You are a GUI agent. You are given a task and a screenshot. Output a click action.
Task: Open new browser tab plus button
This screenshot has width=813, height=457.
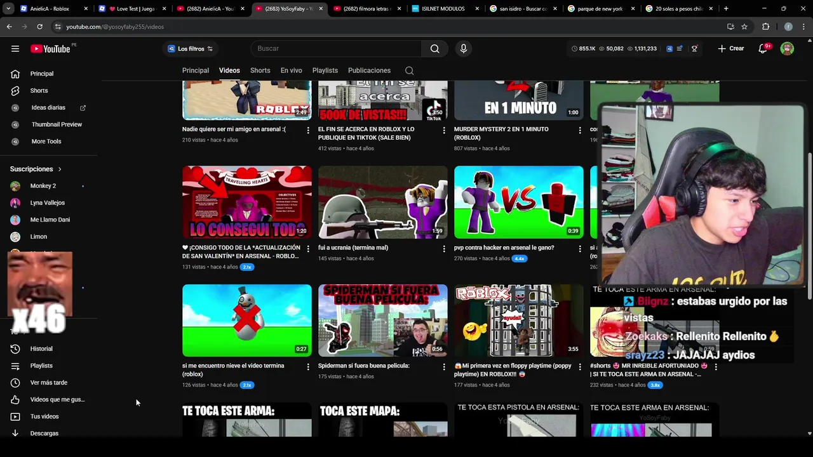[726, 9]
